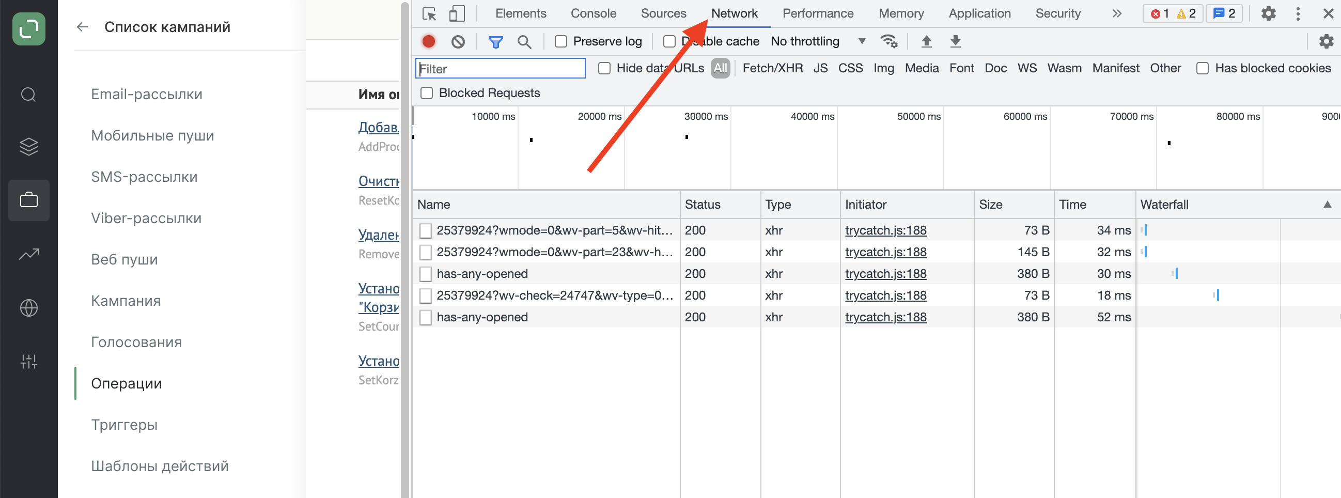Open search in the left sidebar
This screenshot has width=1341, height=498.
tap(28, 95)
